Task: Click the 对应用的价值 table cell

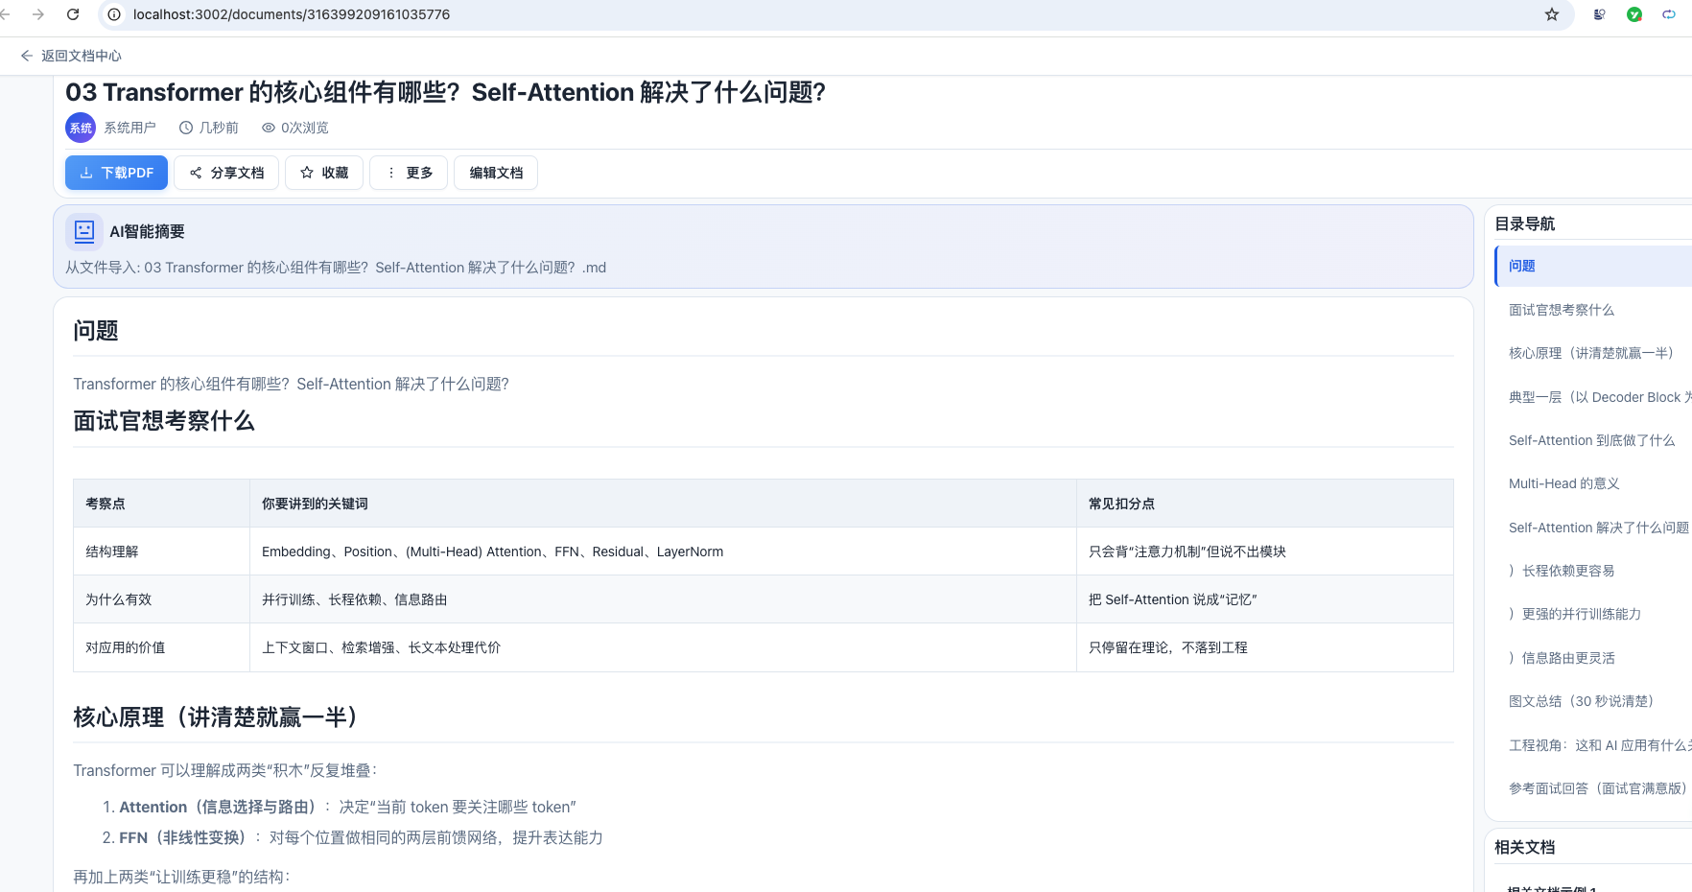Action: (x=161, y=647)
